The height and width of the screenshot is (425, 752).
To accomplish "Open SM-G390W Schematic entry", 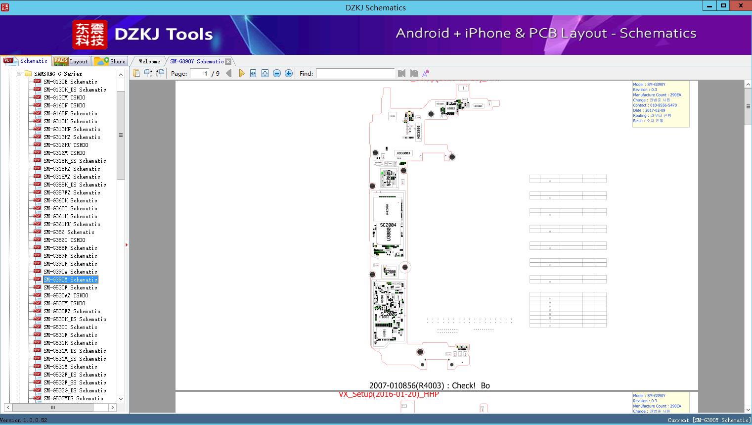I will coord(70,272).
